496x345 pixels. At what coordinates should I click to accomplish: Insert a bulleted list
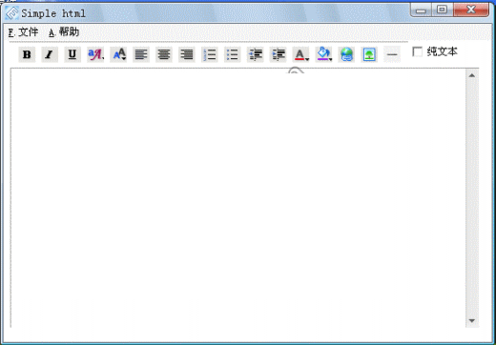point(233,54)
